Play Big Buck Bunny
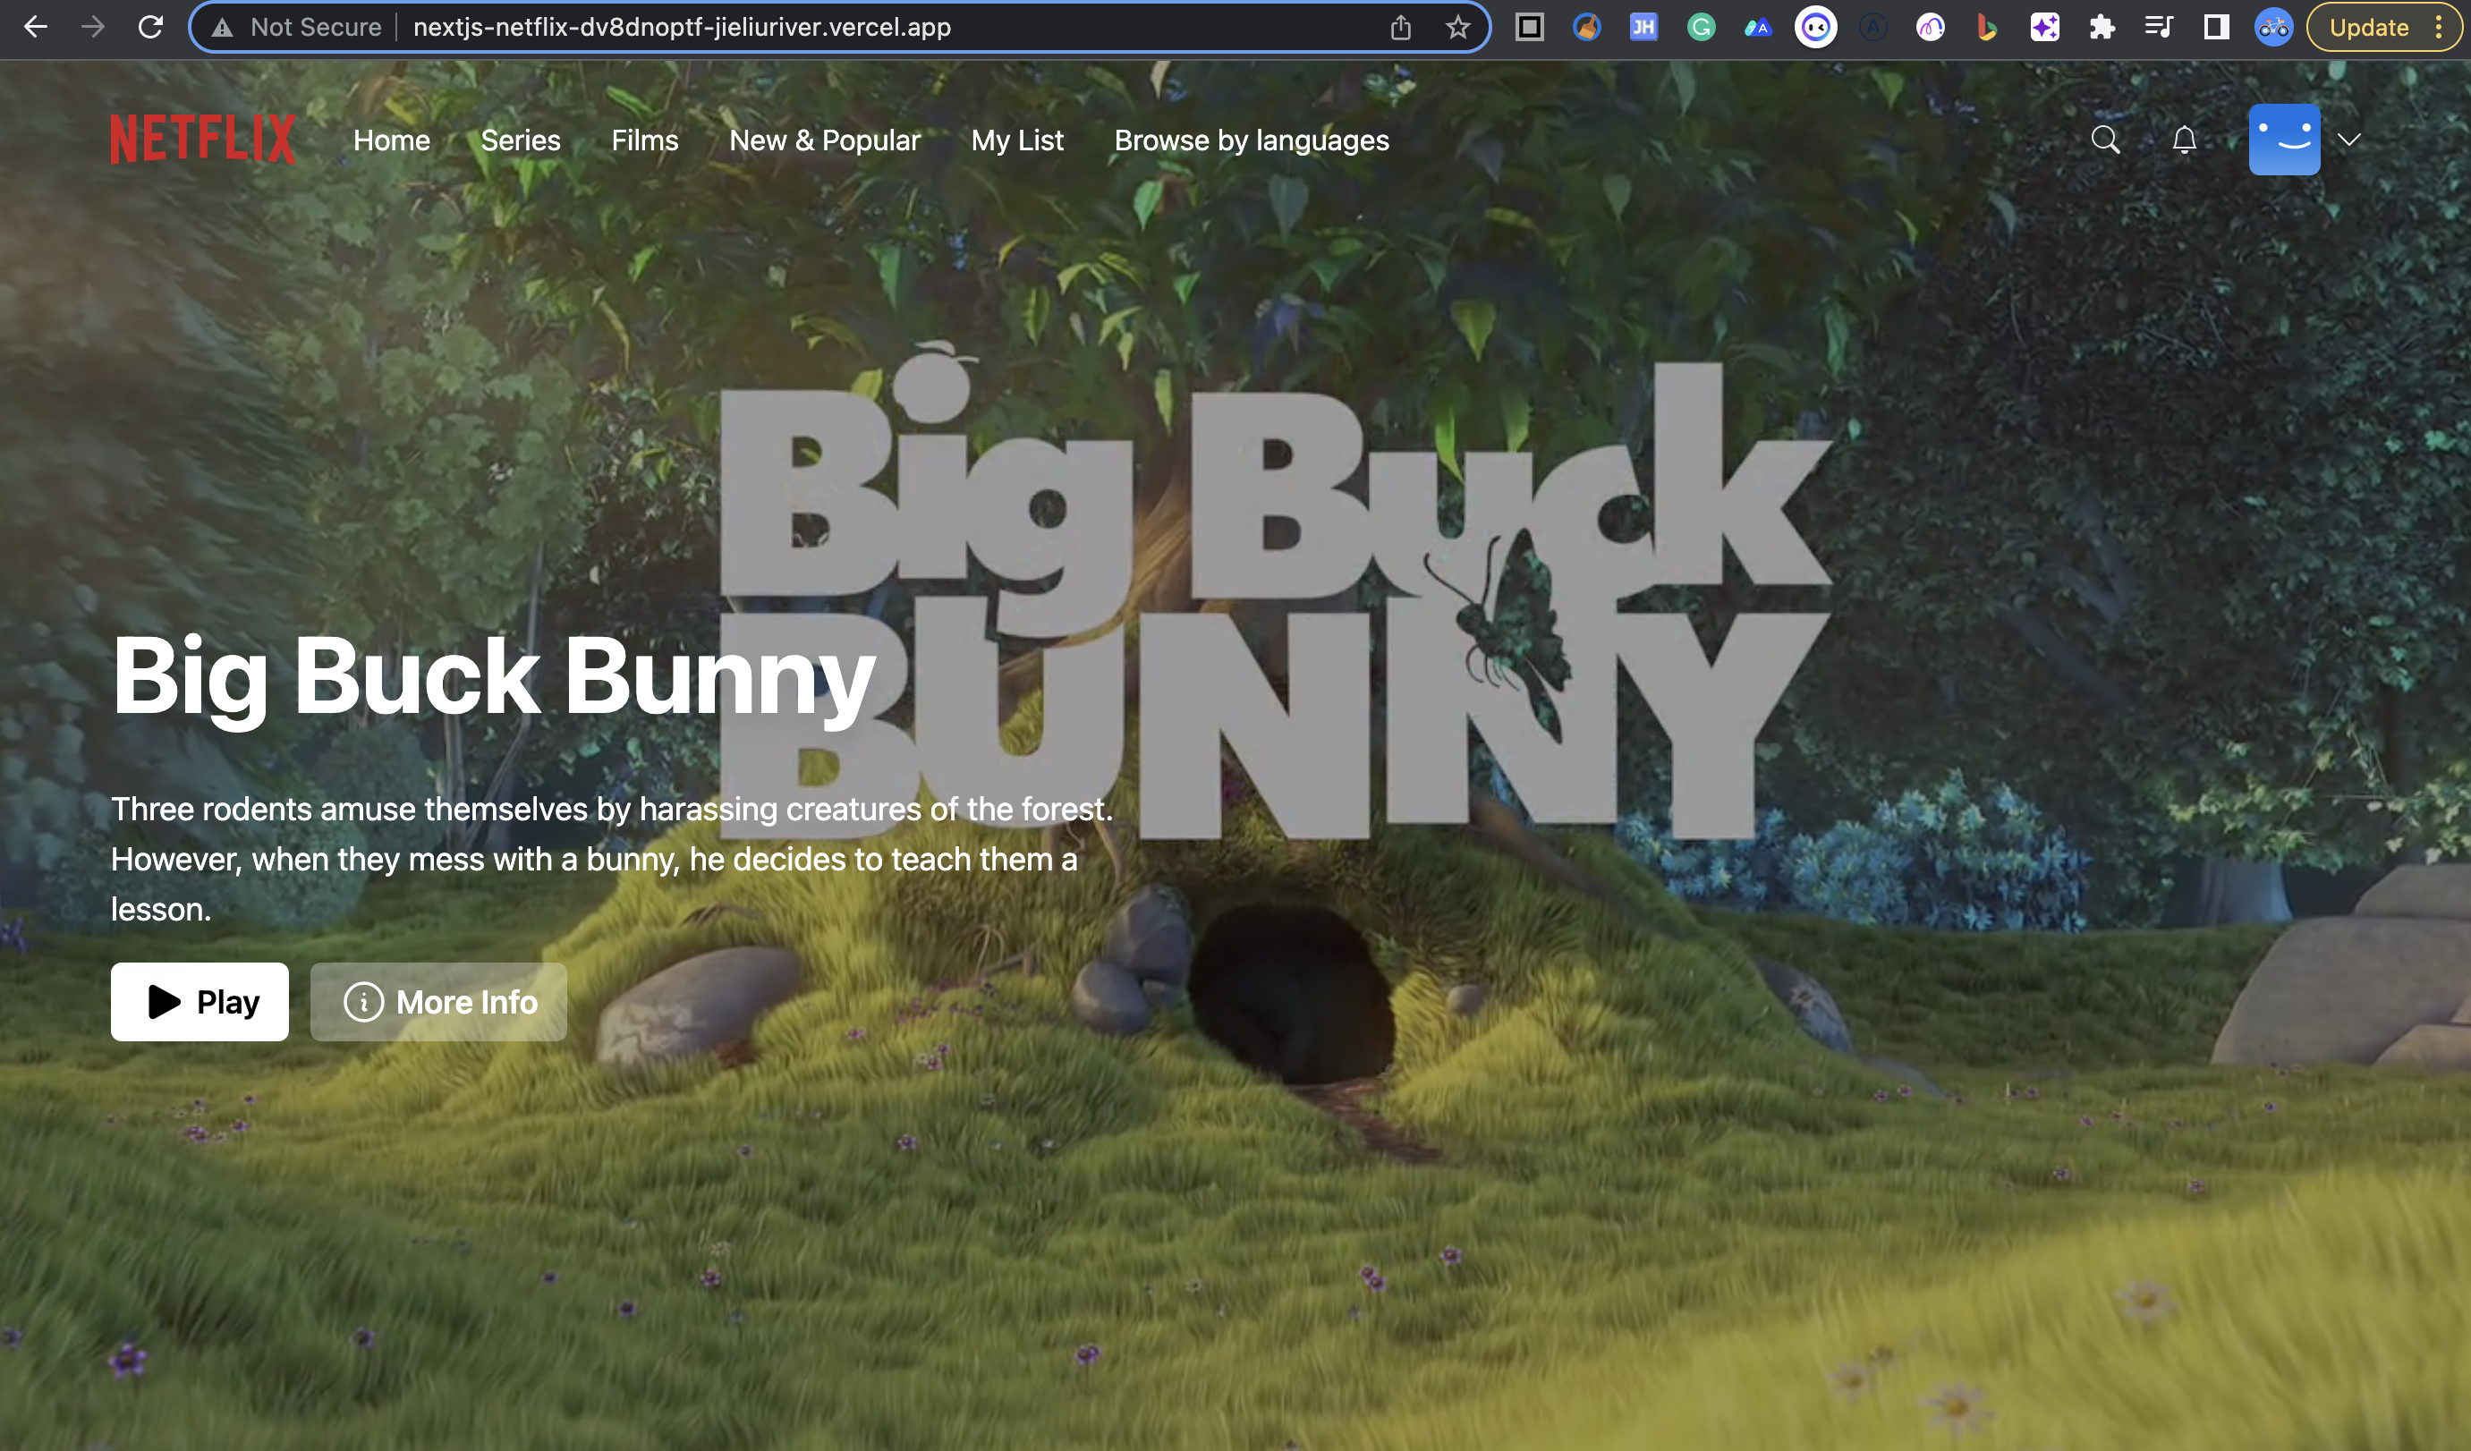The width and height of the screenshot is (2471, 1451). pos(200,1002)
